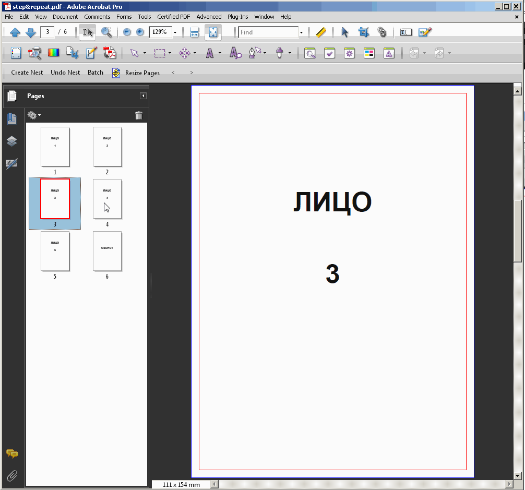The height and width of the screenshot is (490, 525).
Task: Select the purple object pointer tool
Action: pyautogui.click(x=134, y=53)
